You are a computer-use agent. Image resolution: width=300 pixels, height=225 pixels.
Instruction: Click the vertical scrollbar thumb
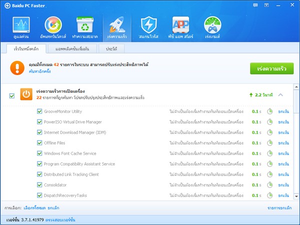tap(296, 101)
